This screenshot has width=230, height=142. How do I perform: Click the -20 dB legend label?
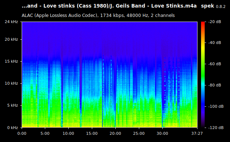pyautogui.click(x=214, y=22)
